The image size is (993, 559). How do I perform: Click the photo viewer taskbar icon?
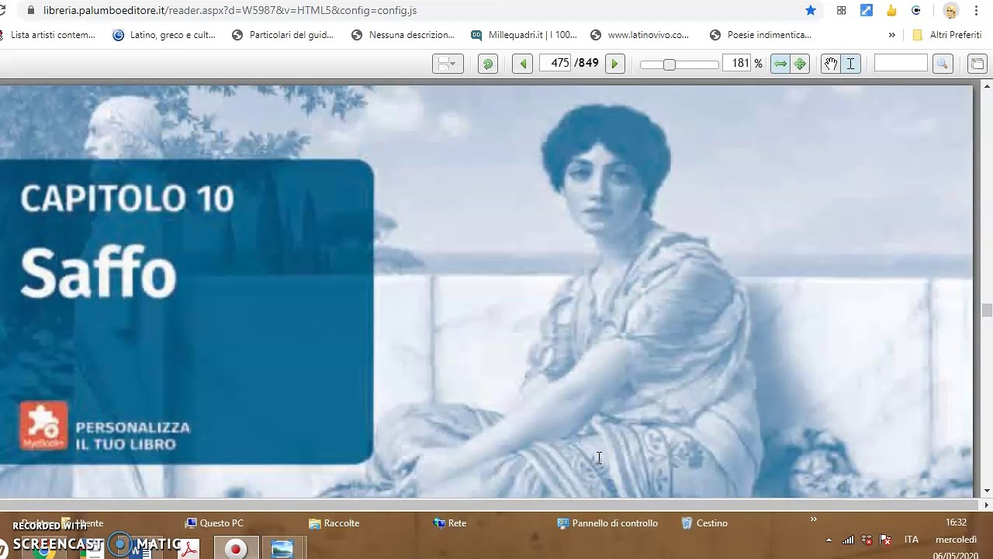pyautogui.click(x=282, y=549)
